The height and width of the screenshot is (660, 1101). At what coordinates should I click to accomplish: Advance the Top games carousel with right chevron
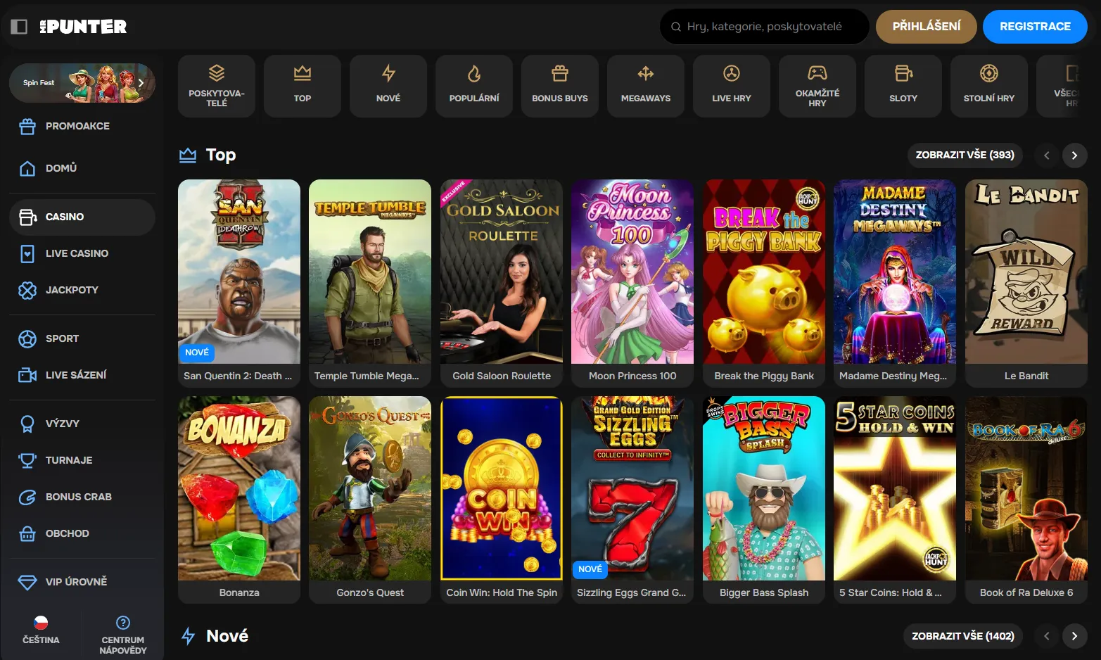coord(1074,155)
